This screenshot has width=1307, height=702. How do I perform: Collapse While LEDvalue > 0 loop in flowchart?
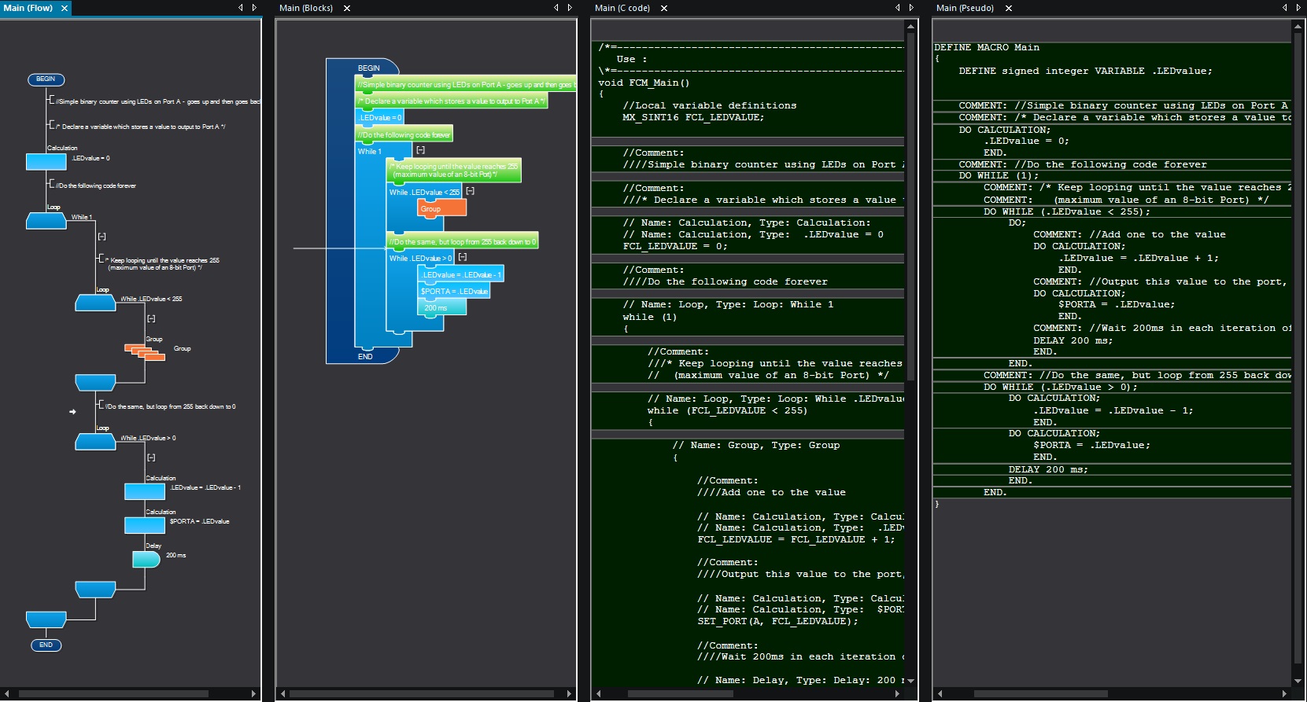[151, 458]
